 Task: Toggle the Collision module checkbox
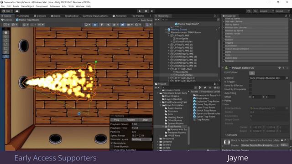[x=224, y=40]
